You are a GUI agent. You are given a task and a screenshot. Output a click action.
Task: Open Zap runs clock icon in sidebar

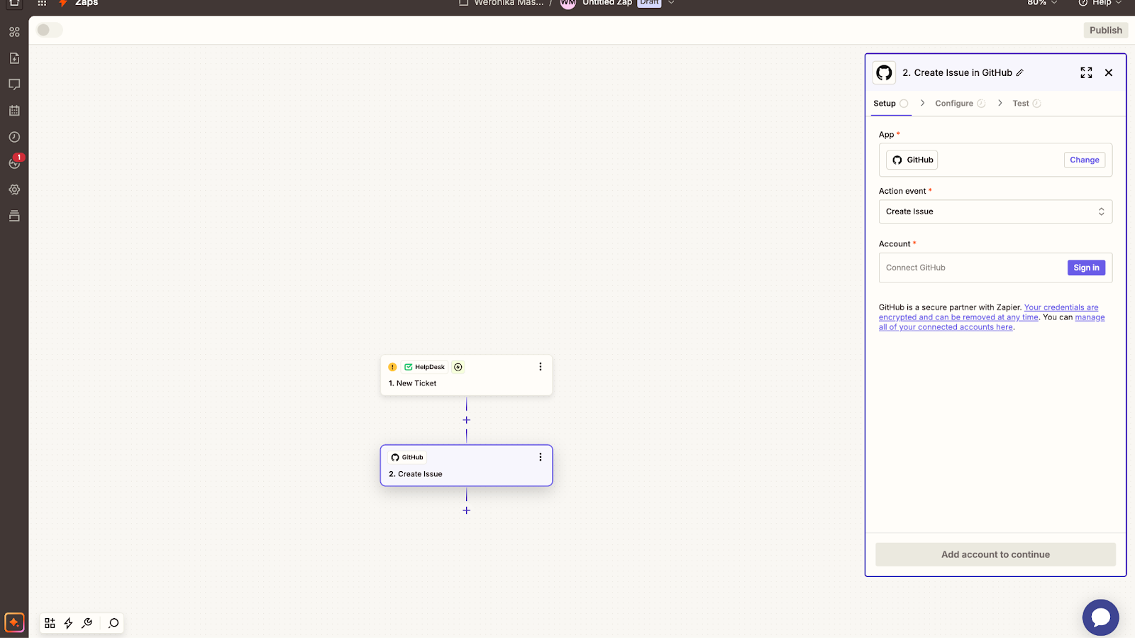point(14,137)
